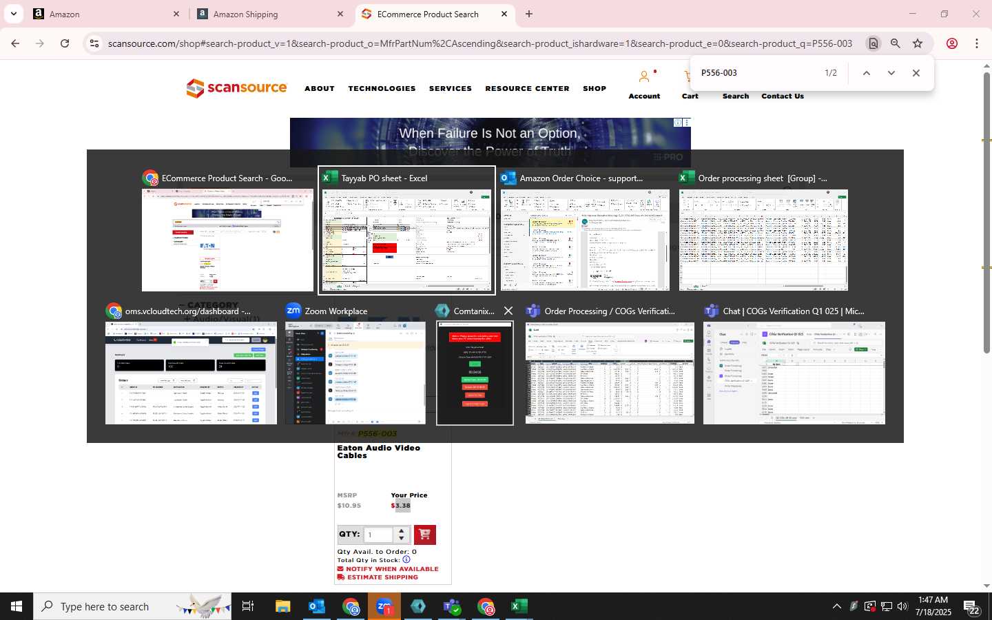Open the SHOP menu

pos(595,89)
